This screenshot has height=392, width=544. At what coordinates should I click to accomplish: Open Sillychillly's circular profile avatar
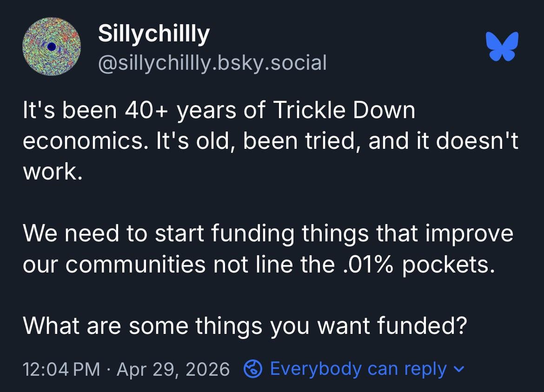tap(52, 47)
